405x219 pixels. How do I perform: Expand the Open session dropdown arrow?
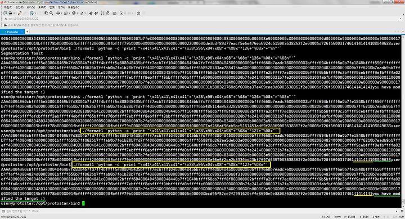tap(13, 13)
